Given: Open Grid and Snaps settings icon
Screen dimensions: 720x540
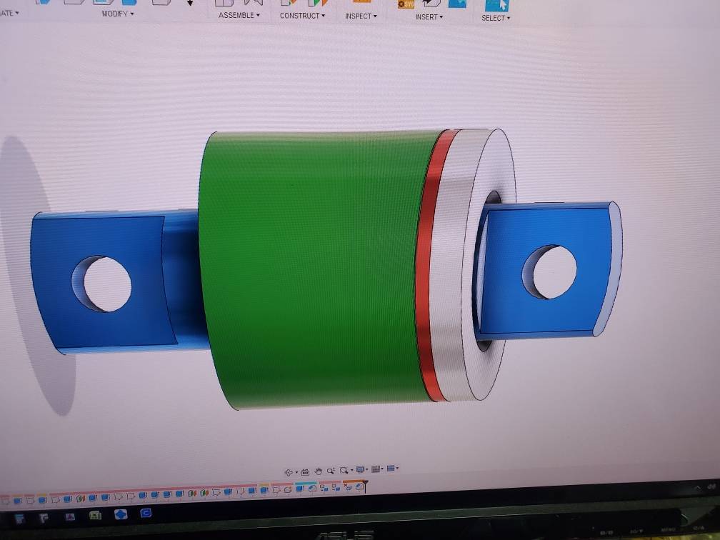Looking at the screenshot, I should (x=376, y=469).
